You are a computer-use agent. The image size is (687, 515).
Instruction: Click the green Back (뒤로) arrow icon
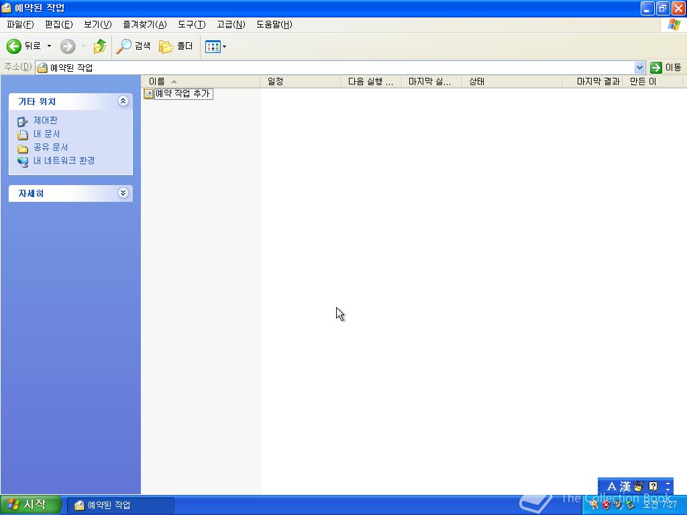[14, 46]
